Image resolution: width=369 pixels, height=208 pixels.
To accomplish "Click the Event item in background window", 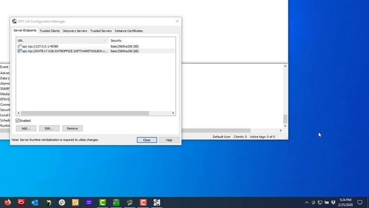I will [x=4, y=67].
